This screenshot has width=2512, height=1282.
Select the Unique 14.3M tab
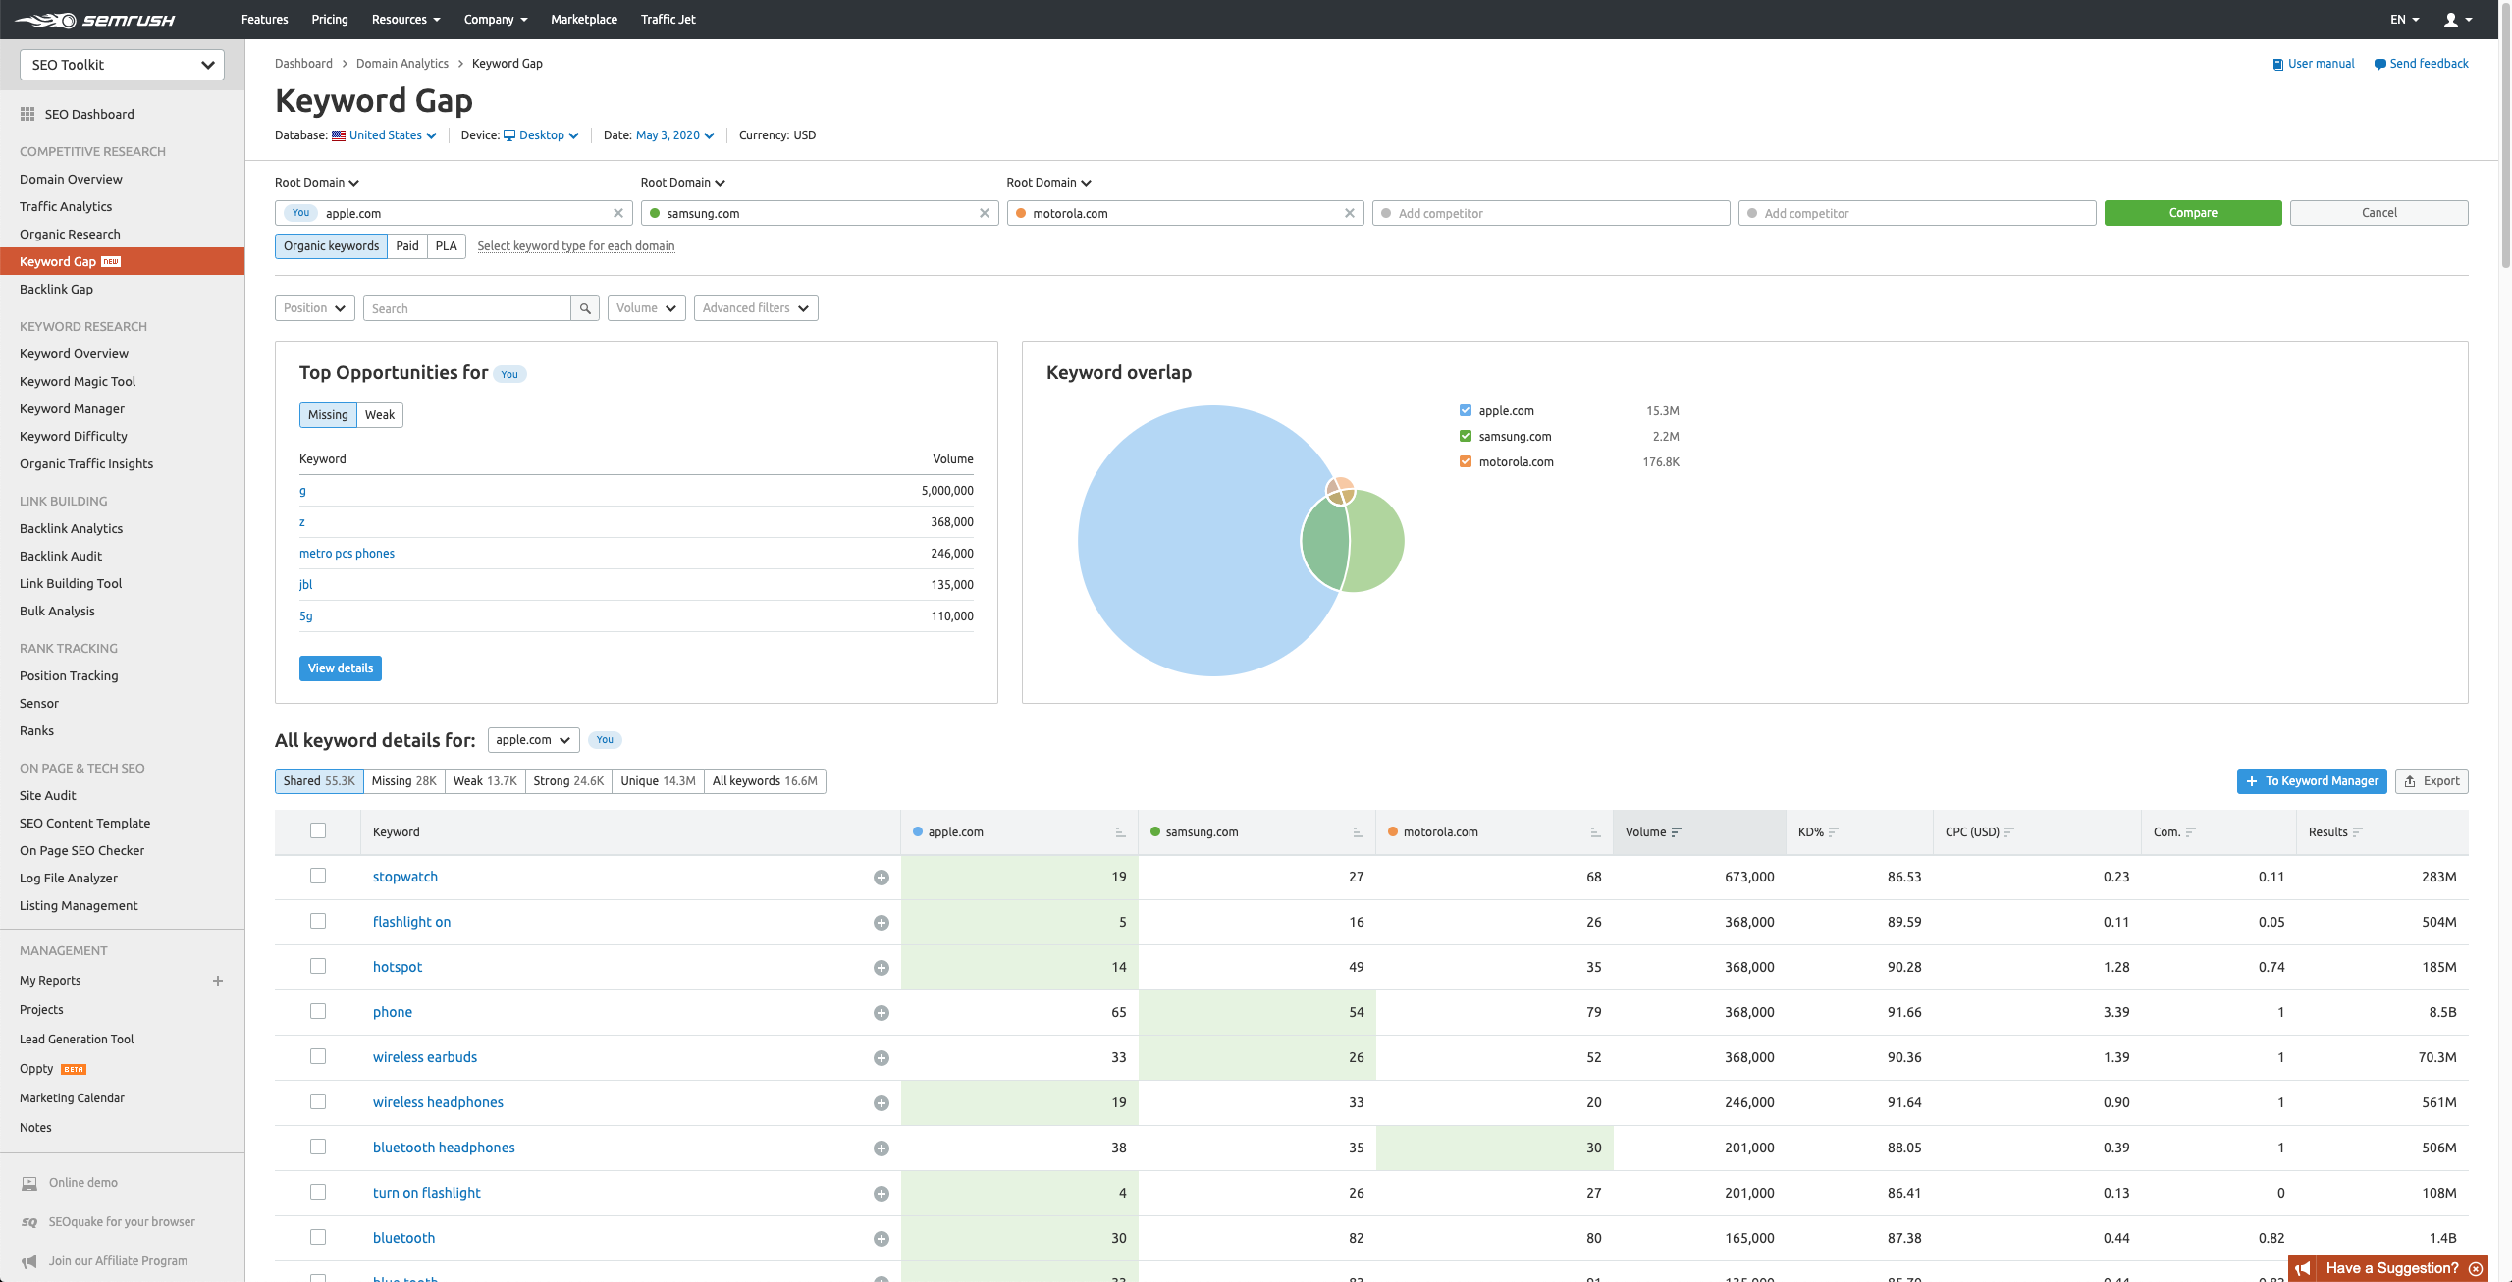[x=658, y=781]
